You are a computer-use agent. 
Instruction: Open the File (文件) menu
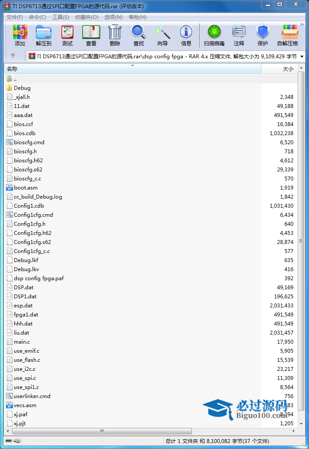[x=14, y=17]
